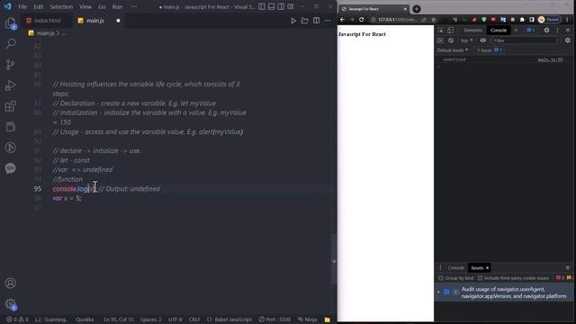Reload the Javascript For React page

pos(362,20)
